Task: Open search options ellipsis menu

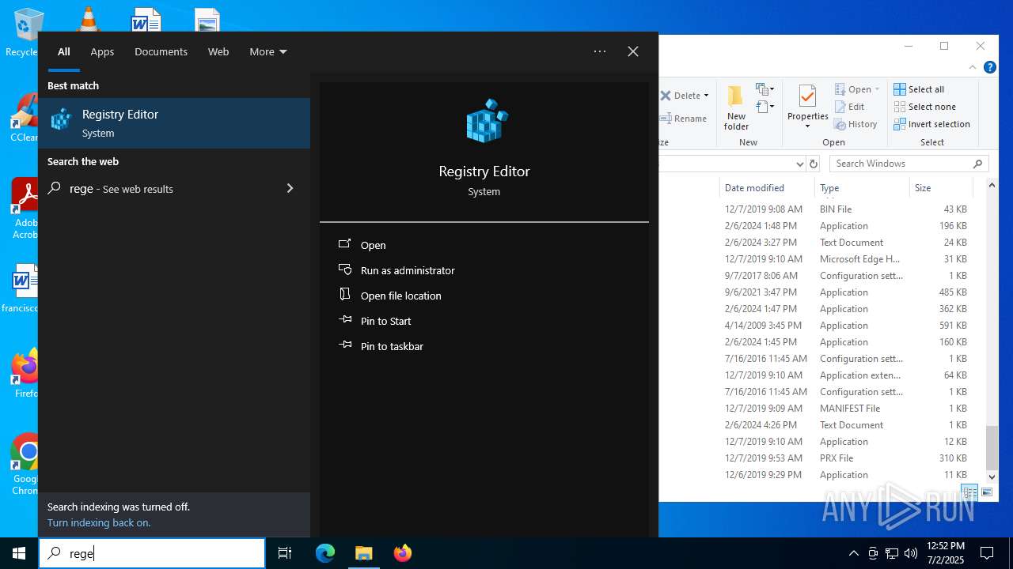Action: [x=600, y=51]
